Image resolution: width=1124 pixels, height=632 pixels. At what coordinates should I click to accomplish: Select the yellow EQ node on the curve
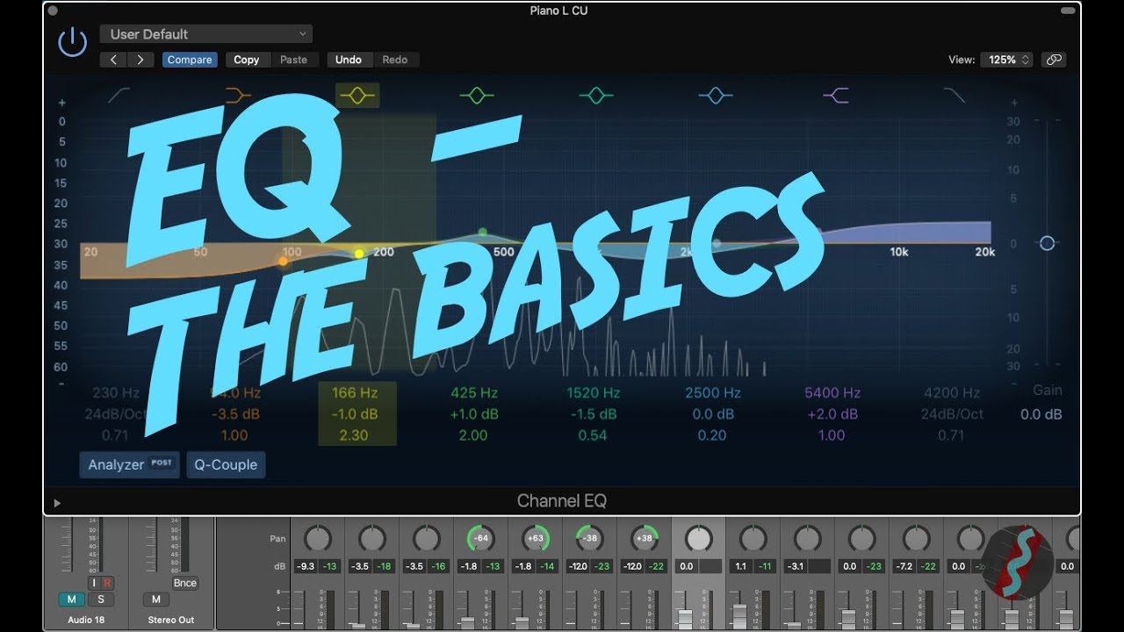[x=358, y=254]
